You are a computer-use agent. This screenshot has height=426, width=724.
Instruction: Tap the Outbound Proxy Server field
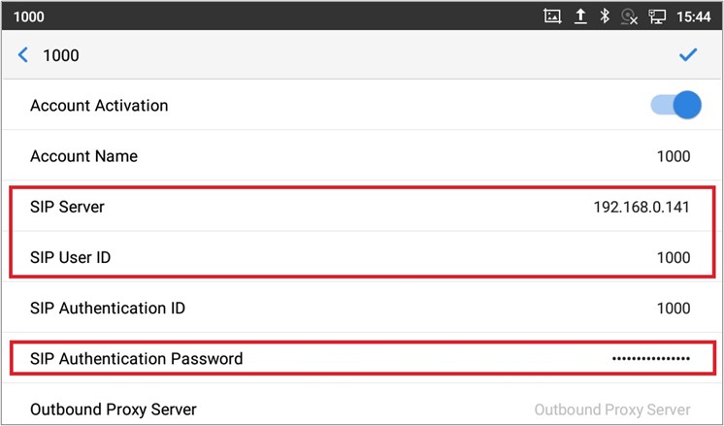pos(612,410)
